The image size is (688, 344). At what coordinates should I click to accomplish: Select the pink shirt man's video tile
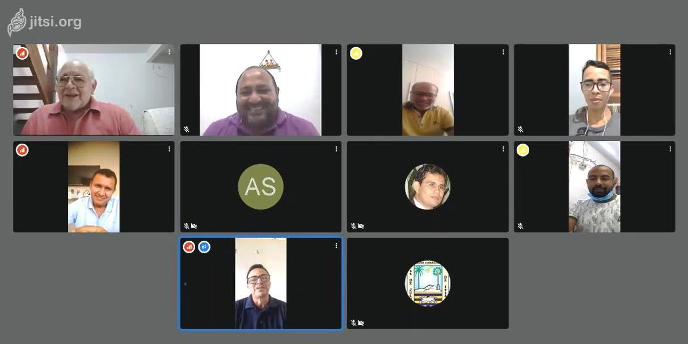point(94,90)
